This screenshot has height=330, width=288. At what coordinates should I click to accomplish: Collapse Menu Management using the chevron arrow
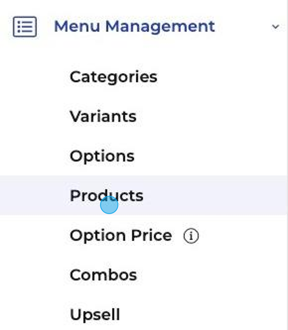(275, 27)
